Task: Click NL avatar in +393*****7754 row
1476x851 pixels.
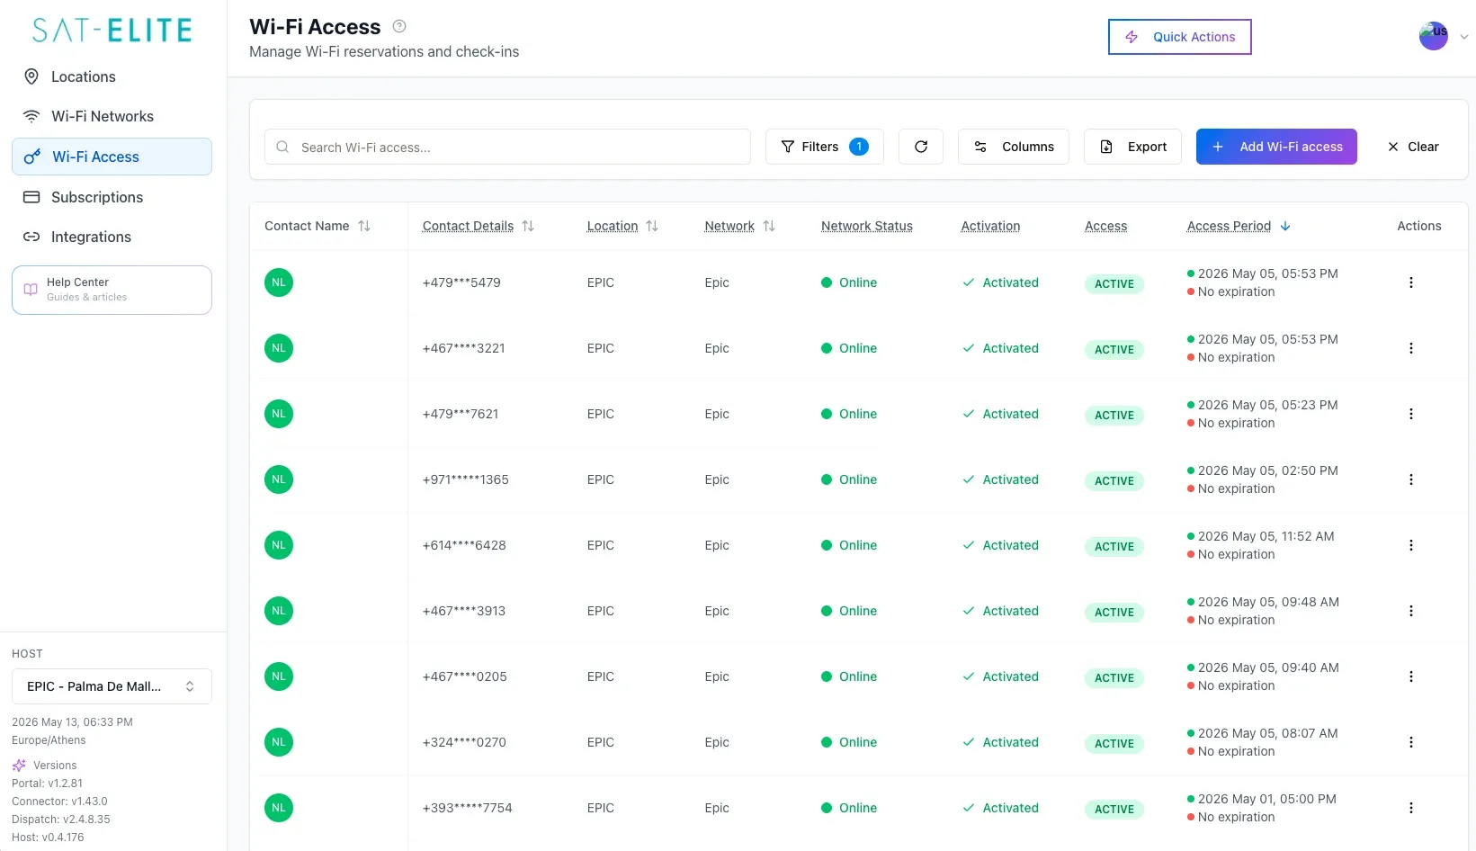Action: pos(279,808)
